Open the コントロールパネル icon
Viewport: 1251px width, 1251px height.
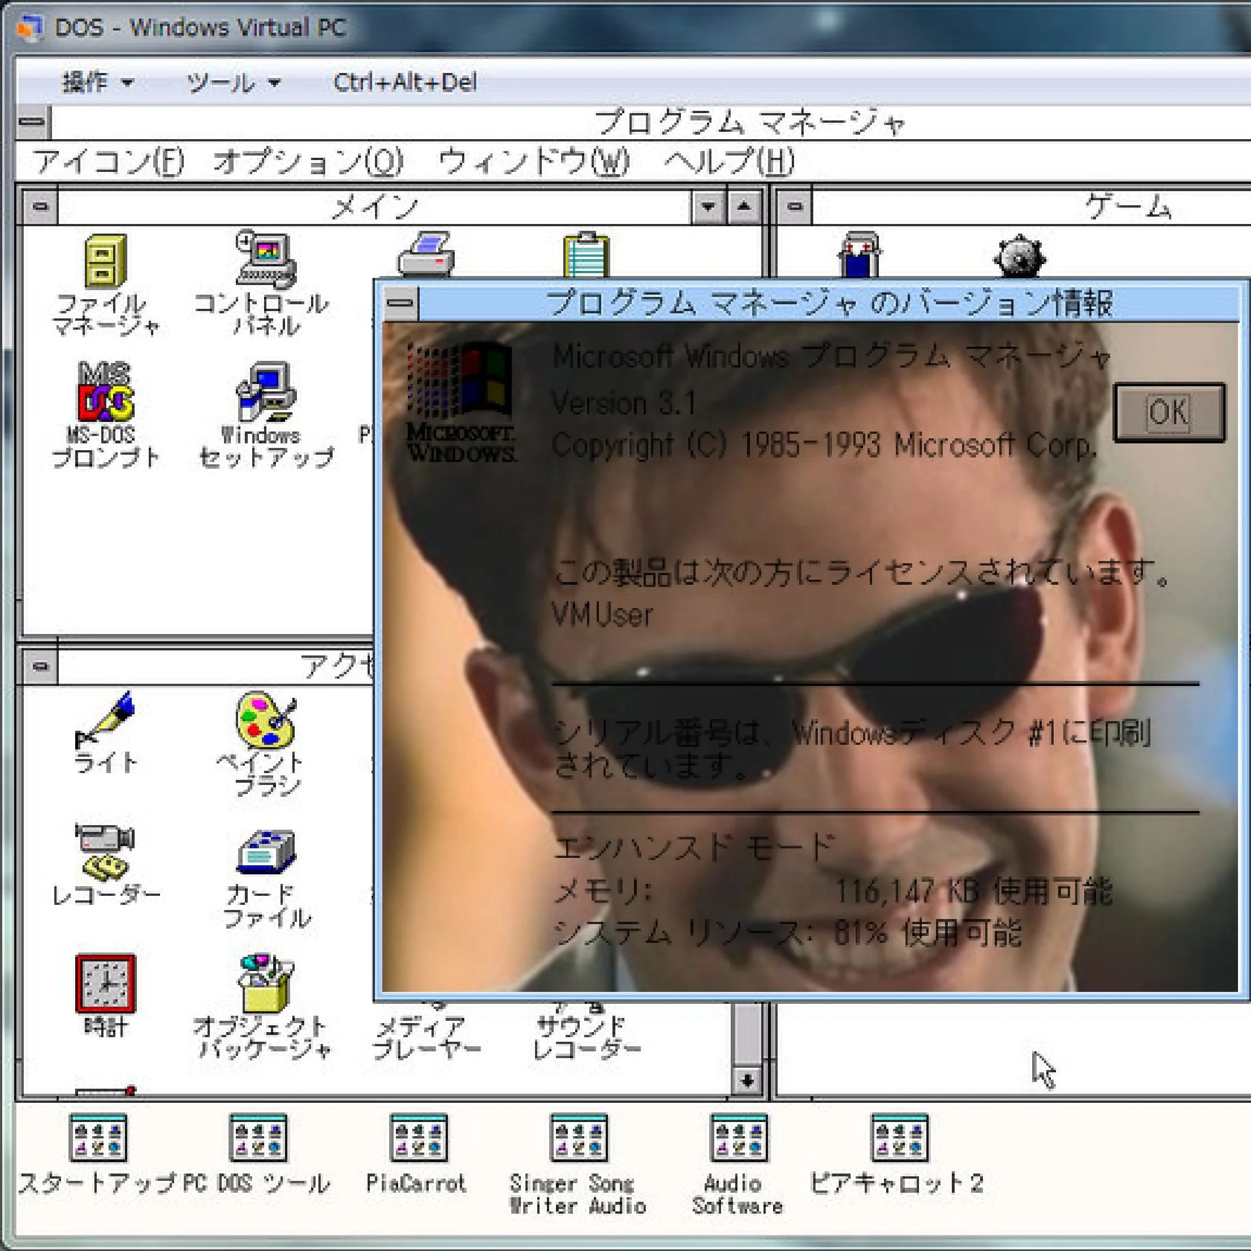265,259
